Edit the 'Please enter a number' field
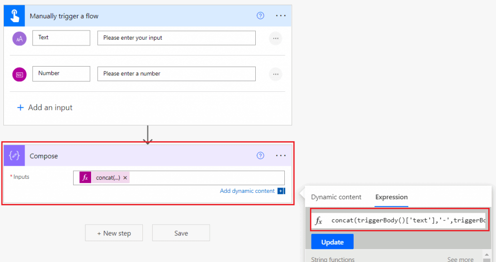This screenshot has width=496, height=262. click(x=176, y=74)
